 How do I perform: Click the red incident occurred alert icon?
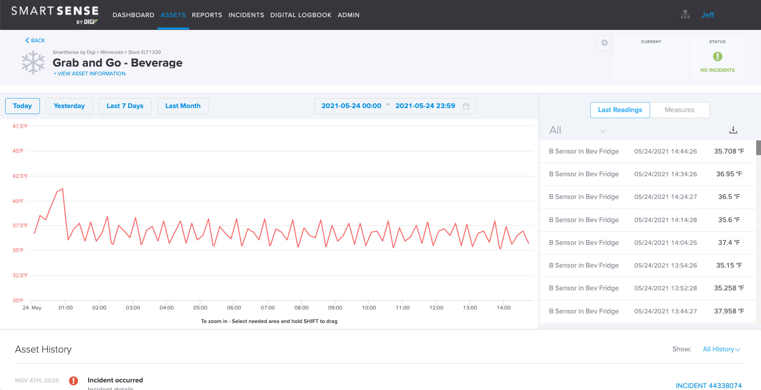click(73, 380)
